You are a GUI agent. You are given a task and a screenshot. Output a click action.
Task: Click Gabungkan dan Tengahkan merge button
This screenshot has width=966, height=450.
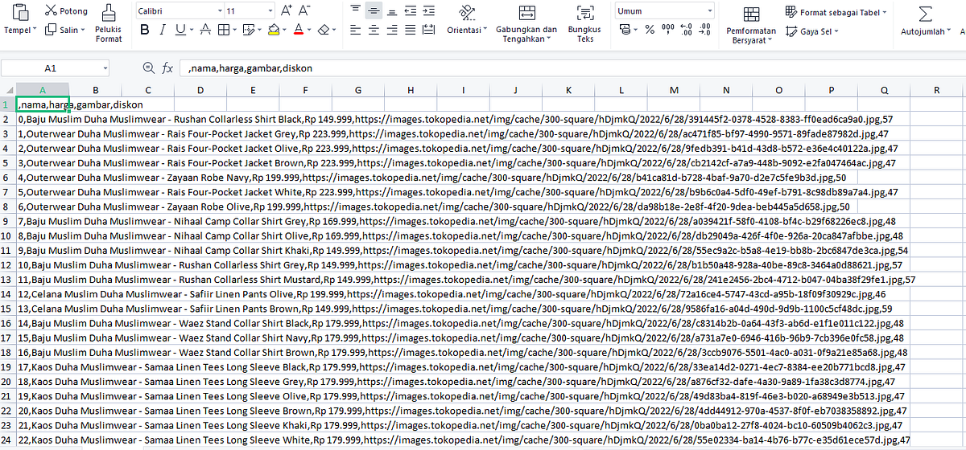(x=527, y=22)
